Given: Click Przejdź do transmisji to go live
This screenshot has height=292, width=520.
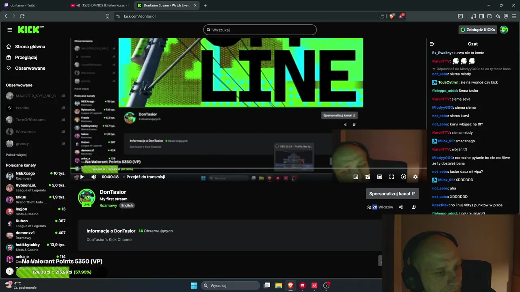Looking at the screenshot, I should 145,177.
